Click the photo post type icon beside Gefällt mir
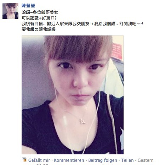 click(x=24, y=160)
